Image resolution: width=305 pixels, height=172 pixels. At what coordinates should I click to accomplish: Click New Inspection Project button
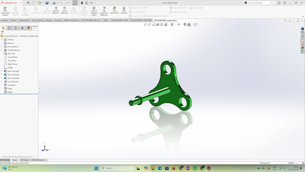(x=5, y=11)
